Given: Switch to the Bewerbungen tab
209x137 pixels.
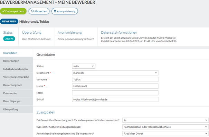Looking at the screenshot, I should pyautogui.click(x=16, y=61).
